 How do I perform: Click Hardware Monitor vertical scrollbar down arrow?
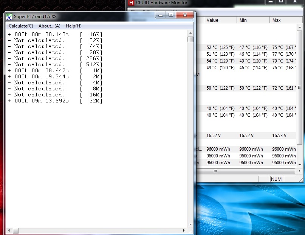coord(300,165)
